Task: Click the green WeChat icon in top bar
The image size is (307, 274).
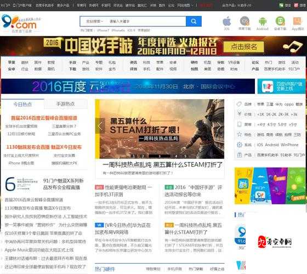Action: click(281, 5)
